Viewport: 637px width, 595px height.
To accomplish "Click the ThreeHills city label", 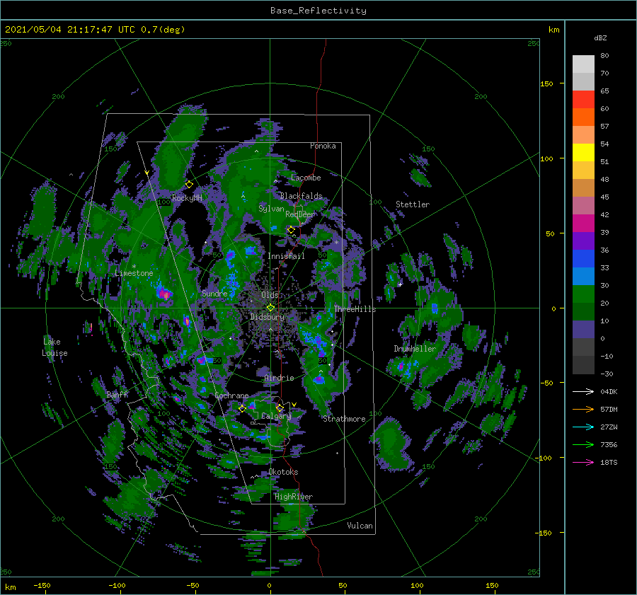I will pyautogui.click(x=355, y=309).
